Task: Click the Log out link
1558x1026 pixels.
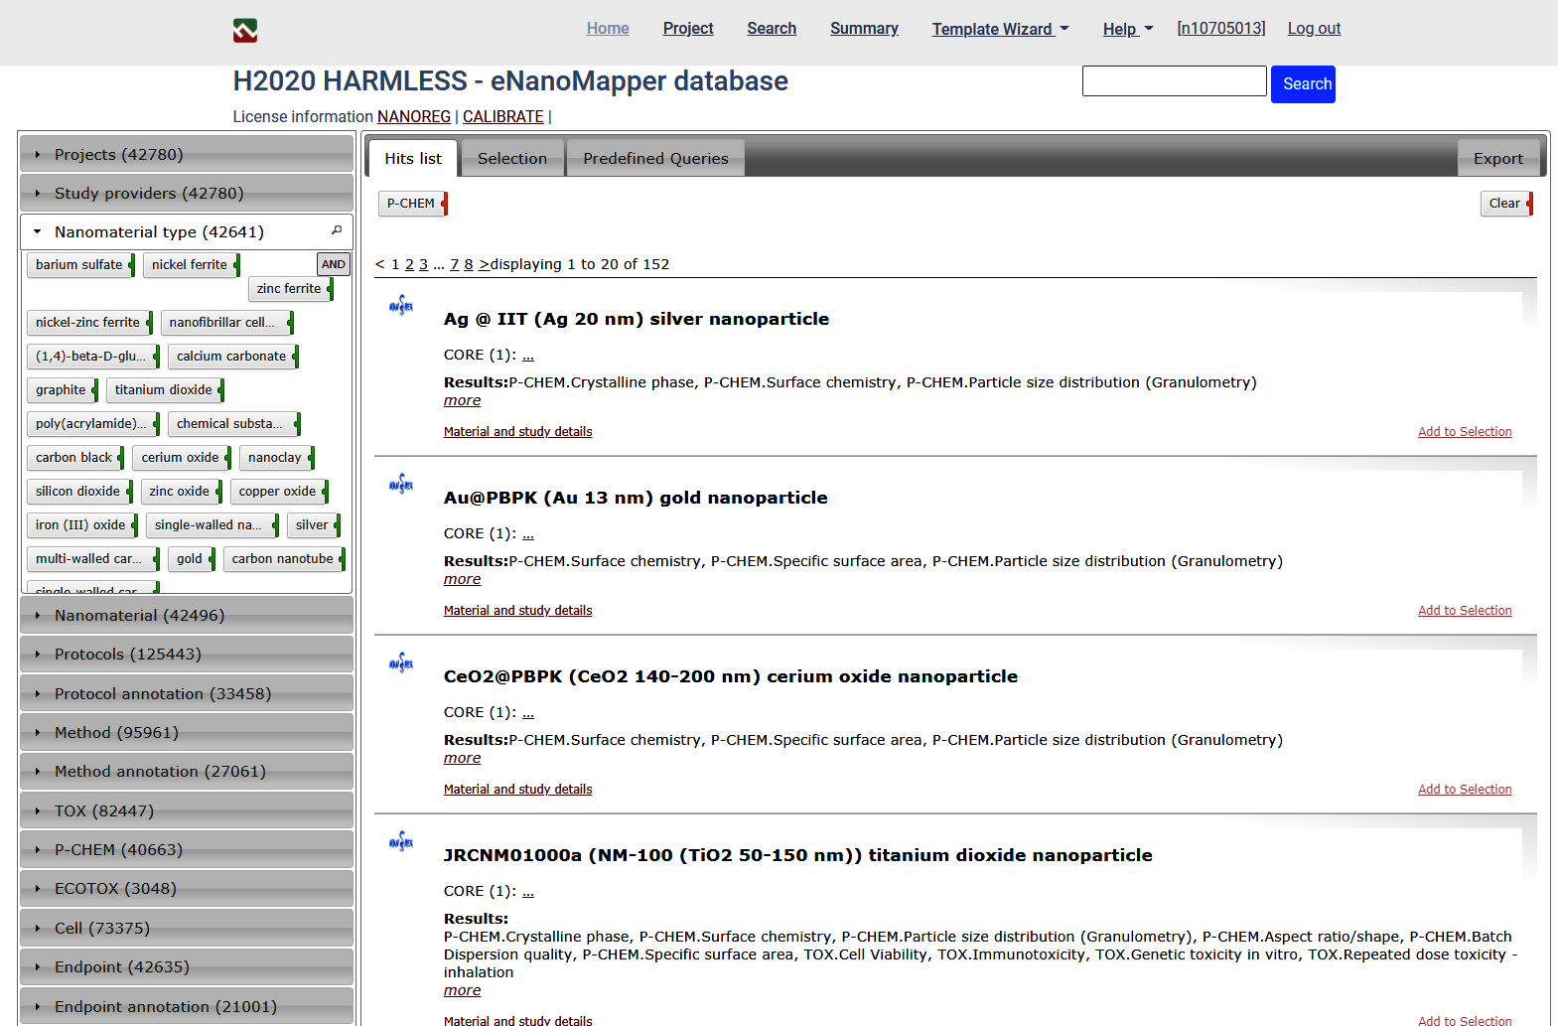Action: (x=1314, y=28)
